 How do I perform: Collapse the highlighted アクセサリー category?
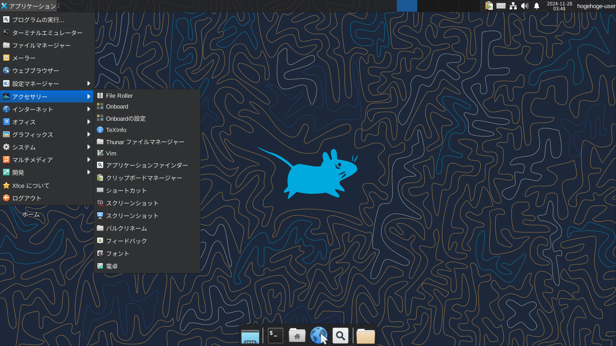(47, 96)
